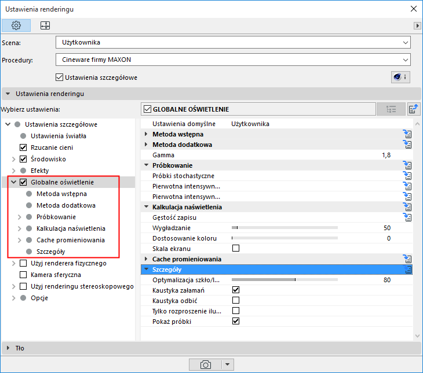Click the link icon in Szczegóły row
423x373 pixels.
[407, 269]
